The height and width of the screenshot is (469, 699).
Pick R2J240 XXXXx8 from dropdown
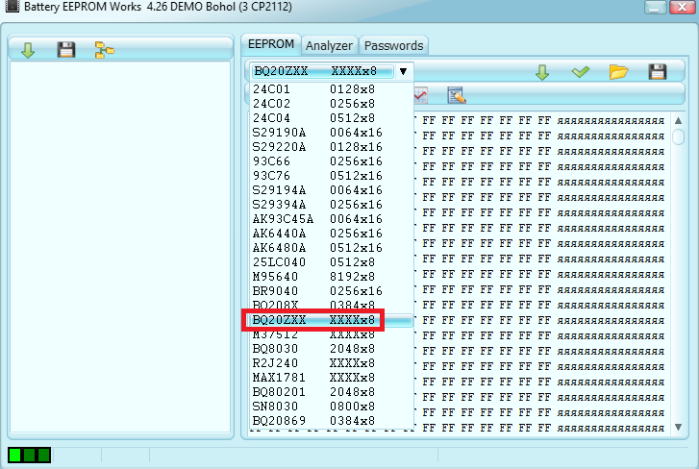[x=331, y=363]
